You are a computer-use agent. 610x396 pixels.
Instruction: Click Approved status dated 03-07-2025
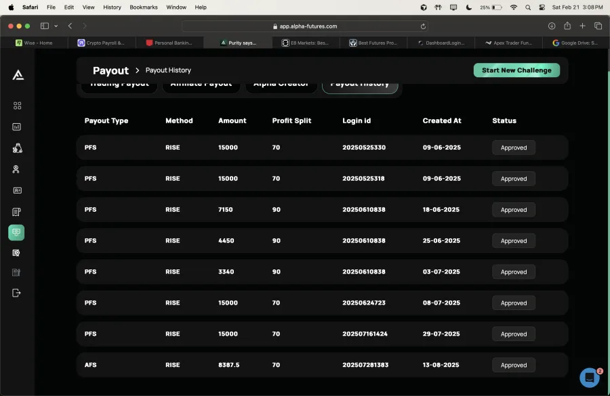click(x=514, y=272)
